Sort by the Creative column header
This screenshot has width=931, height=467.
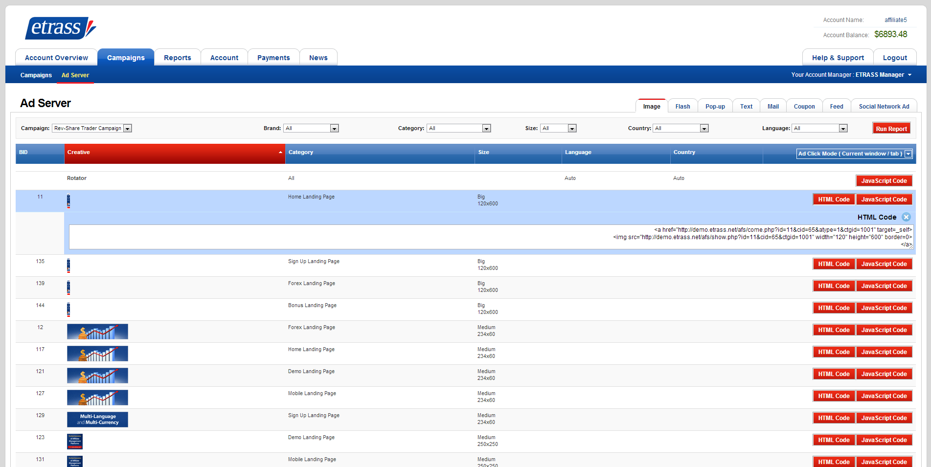coord(174,153)
